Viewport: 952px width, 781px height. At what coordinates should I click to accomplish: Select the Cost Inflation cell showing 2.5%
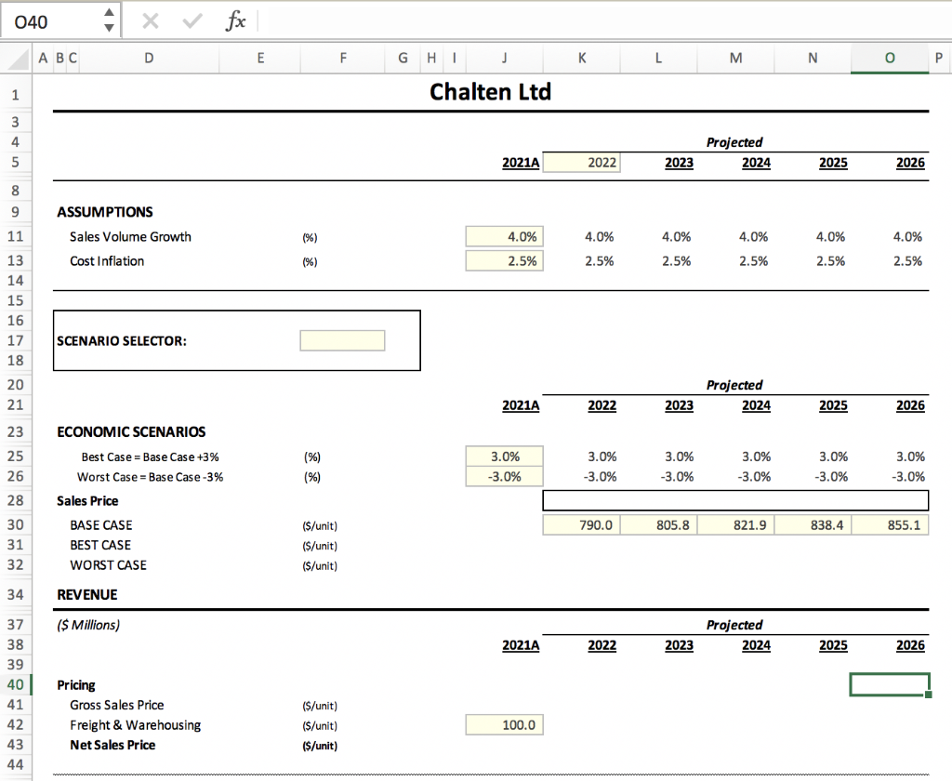point(504,260)
